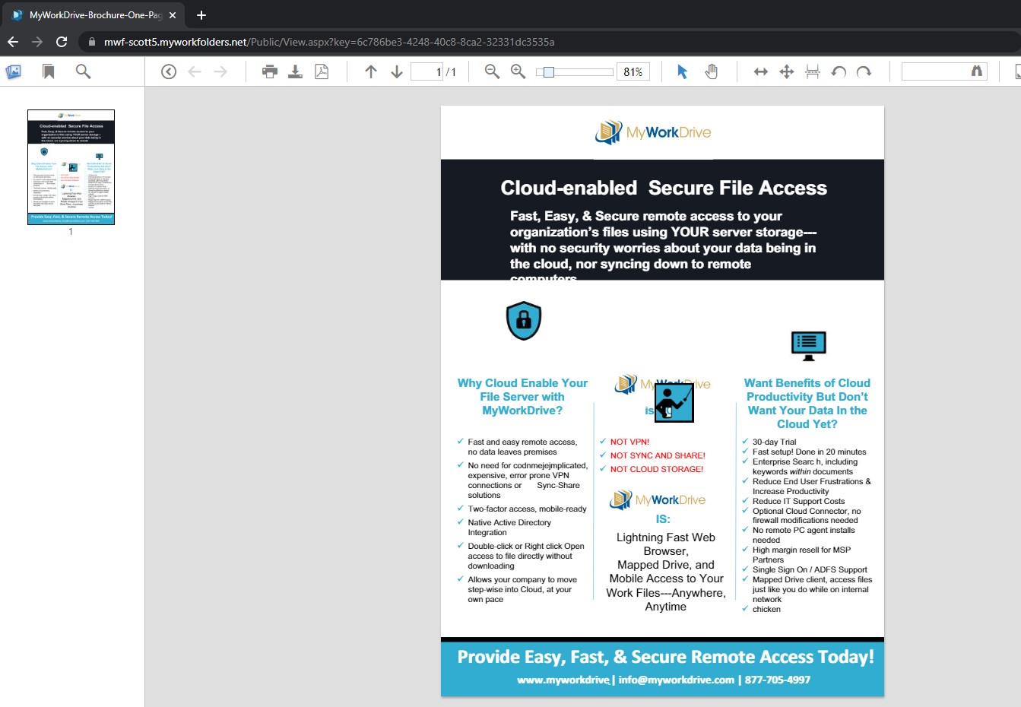The height and width of the screenshot is (707, 1021).
Task: Rotate the page counterclockwise
Action: click(x=839, y=71)
